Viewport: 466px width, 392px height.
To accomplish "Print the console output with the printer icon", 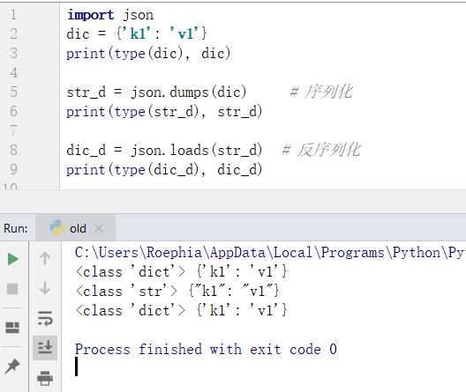I will 45,378.
